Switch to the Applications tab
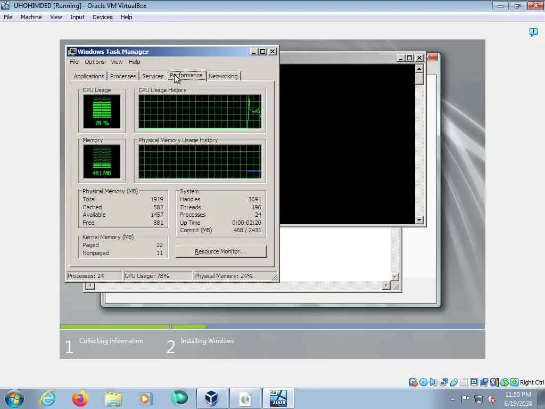This screenshot has height=409, width=545. tap(89, 76)
